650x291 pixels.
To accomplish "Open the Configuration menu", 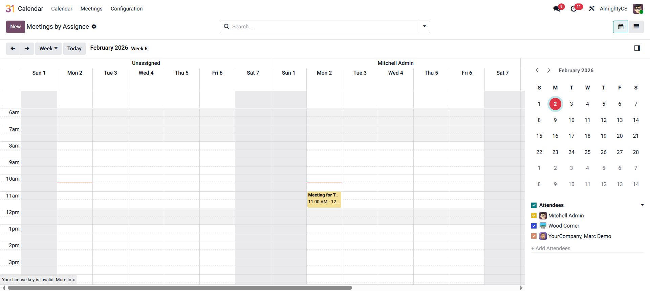I will (x=127, y=9).
